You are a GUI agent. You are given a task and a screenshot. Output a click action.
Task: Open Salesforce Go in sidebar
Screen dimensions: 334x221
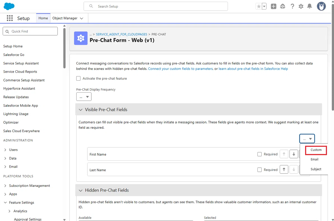(x=14, y=55)
